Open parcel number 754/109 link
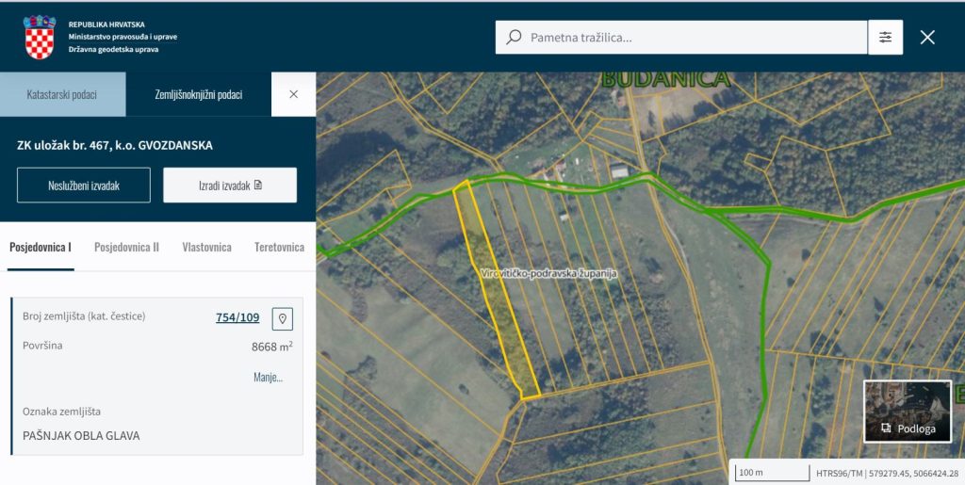Image resolution: width=965 pixels, height=485 pixels. tap(237, 317)
